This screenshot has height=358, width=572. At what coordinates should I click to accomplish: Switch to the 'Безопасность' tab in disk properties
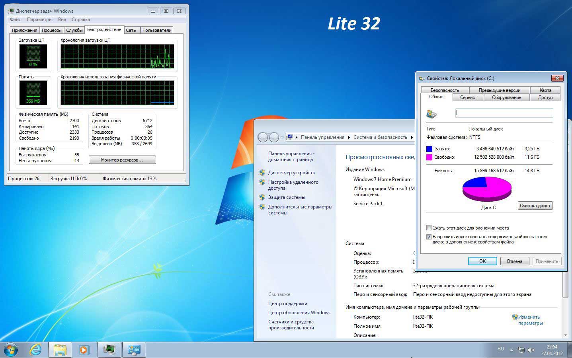(445, 90)
